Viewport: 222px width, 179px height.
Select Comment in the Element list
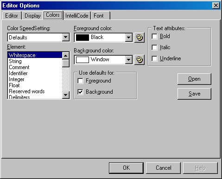pos(35,67)
